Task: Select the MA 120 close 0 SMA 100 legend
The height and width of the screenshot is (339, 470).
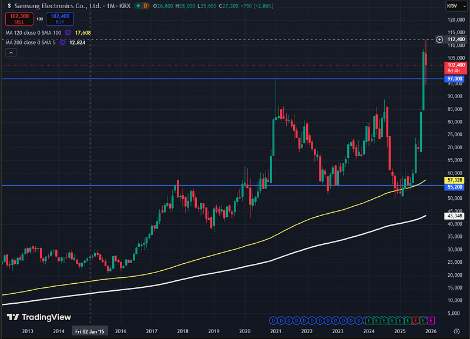Action: [33, 33]
